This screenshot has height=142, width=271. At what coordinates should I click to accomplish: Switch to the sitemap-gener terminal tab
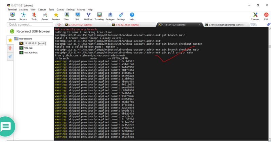[x=226, y=25]
